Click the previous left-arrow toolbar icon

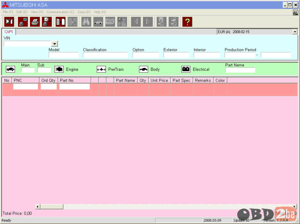tap(136, 22)
